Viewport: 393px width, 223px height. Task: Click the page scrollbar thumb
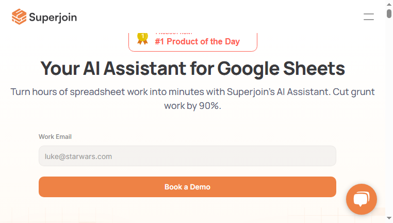(389, 13)
